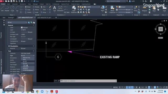Click the Group tool
This screenshot has width=168, height=94.
coord(135,9)
